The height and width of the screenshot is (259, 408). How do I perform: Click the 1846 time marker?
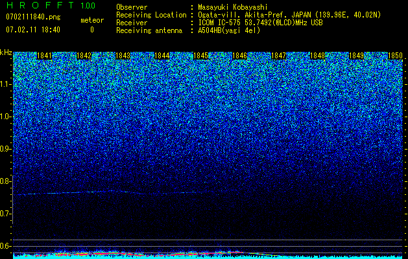pos(239,56)
